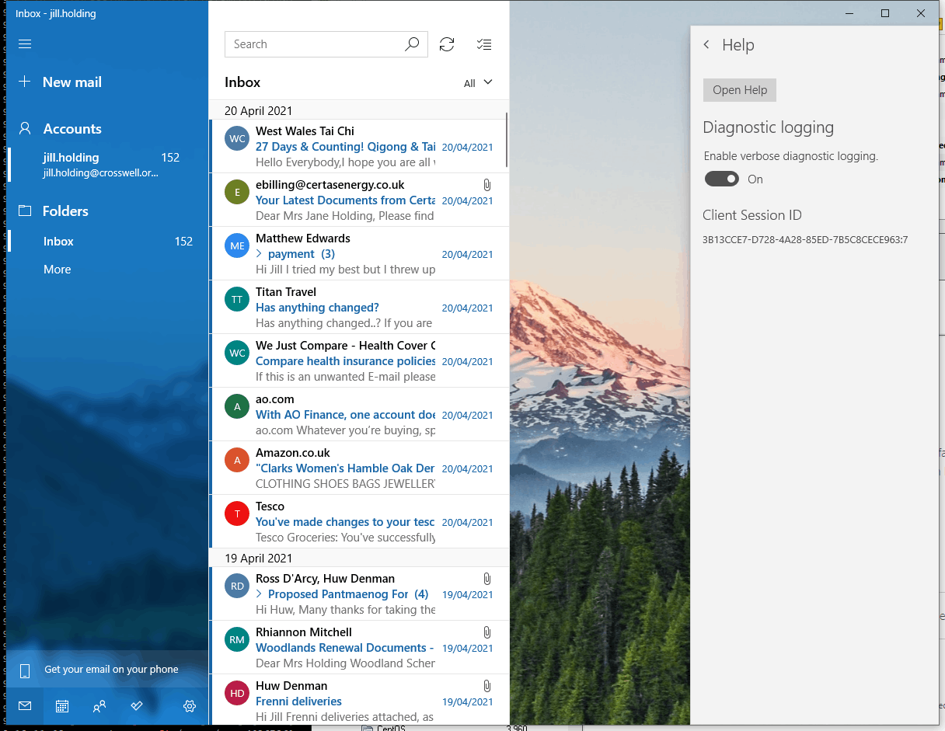Select jill.holding account

coord(109,165)
